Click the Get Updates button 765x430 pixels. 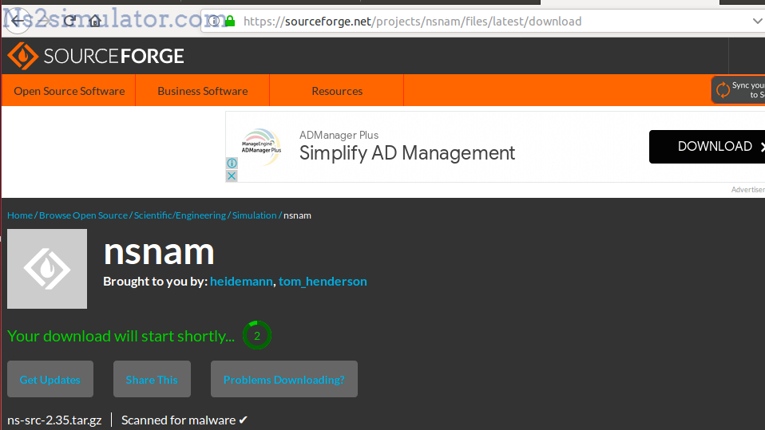tap(50, 379)
